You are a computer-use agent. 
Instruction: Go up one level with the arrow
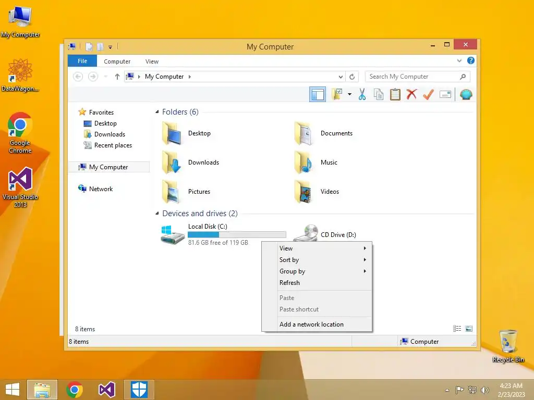[x=117, y=77]
